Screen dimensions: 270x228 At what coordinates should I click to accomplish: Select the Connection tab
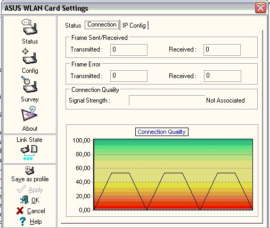pyautogui.click(x=102, y=25)
